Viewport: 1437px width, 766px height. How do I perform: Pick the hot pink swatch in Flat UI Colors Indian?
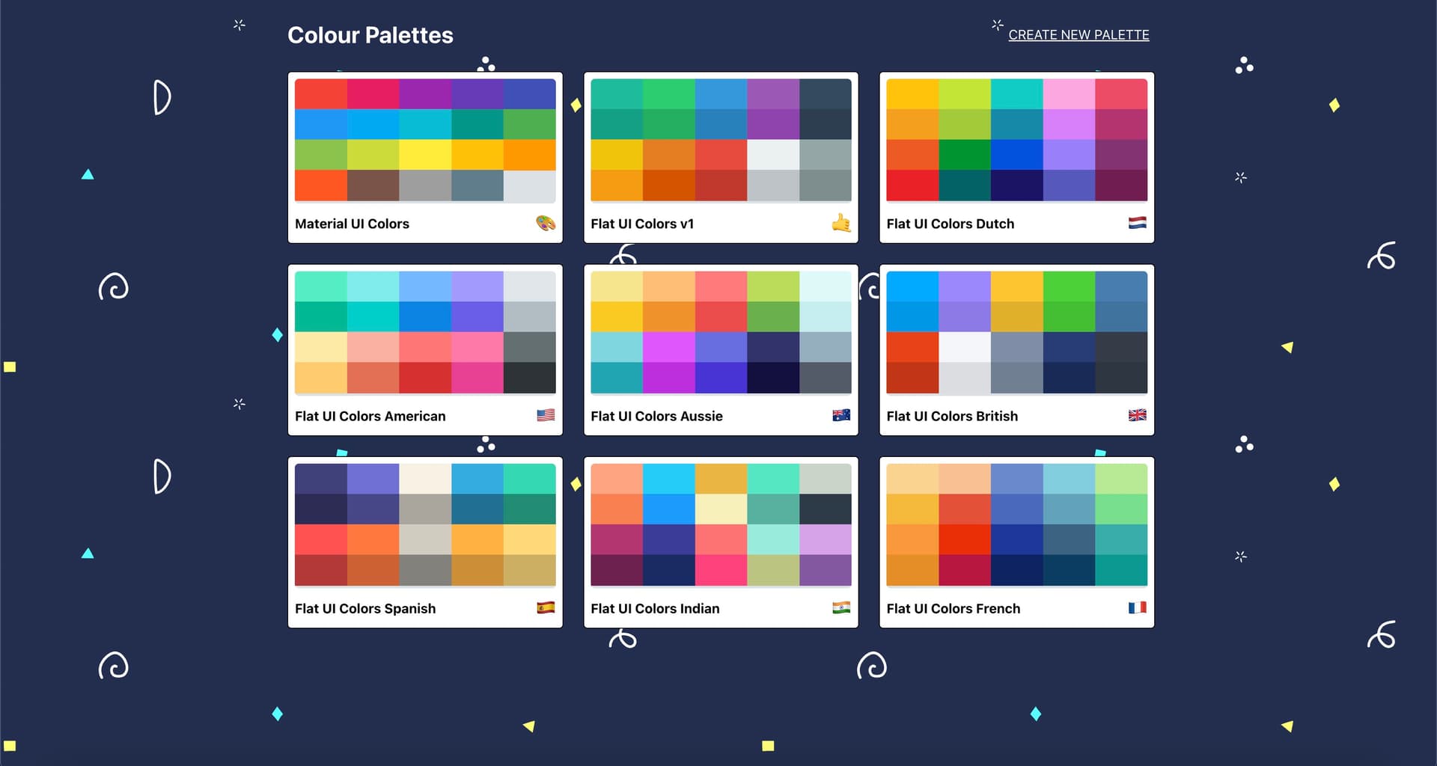(721, 570)
